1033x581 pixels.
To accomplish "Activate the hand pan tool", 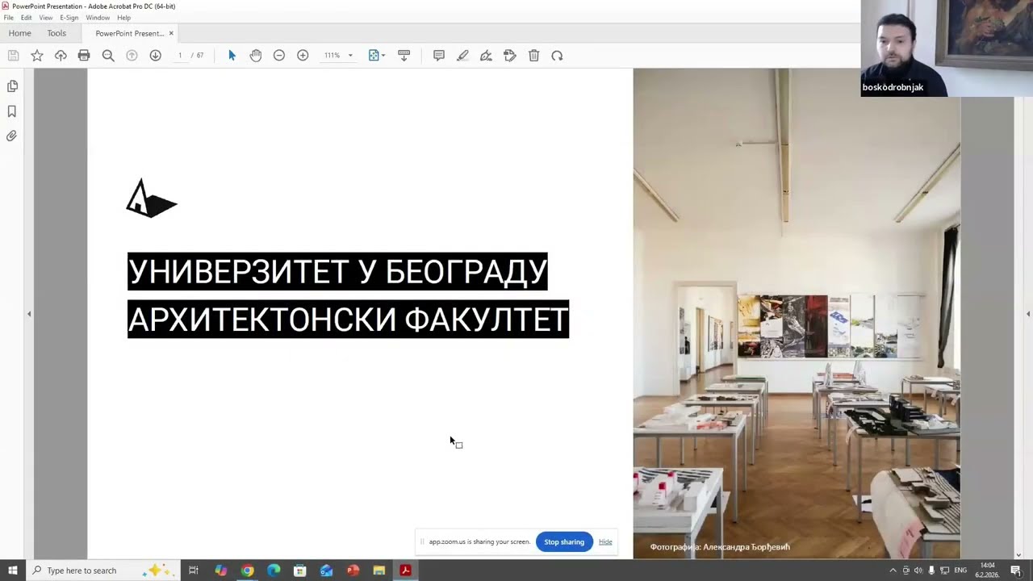I will click(x=256, y=56).
